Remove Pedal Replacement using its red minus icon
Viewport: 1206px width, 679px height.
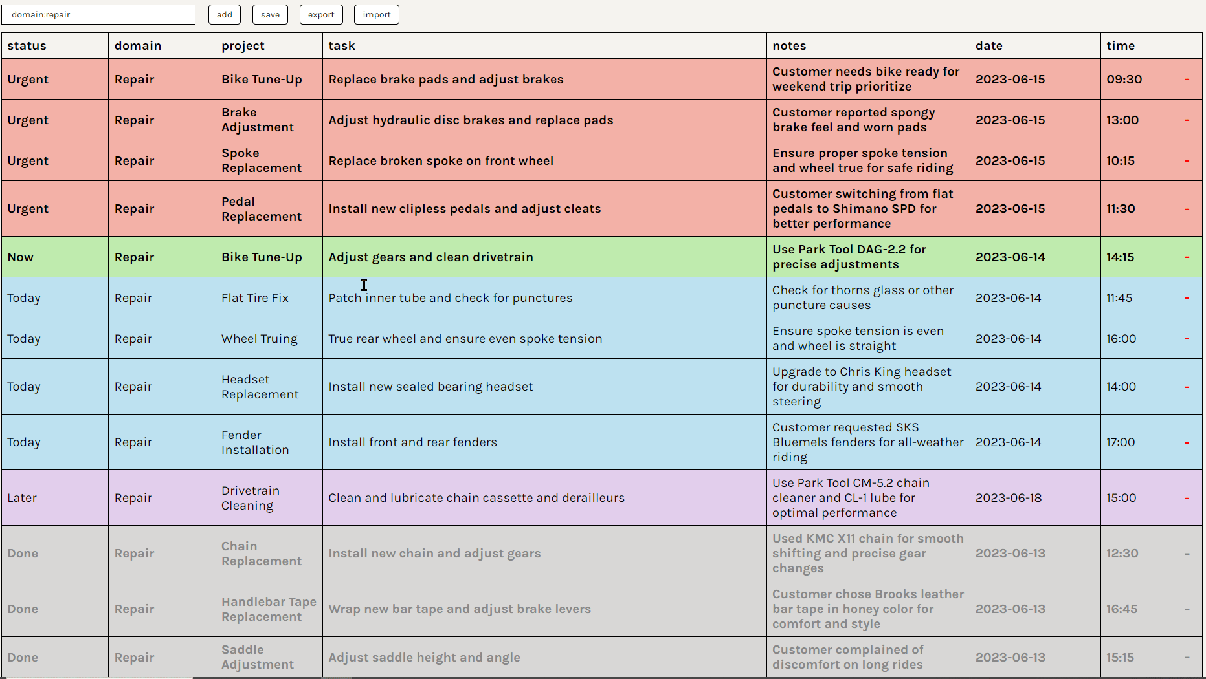click(1187, 208)
